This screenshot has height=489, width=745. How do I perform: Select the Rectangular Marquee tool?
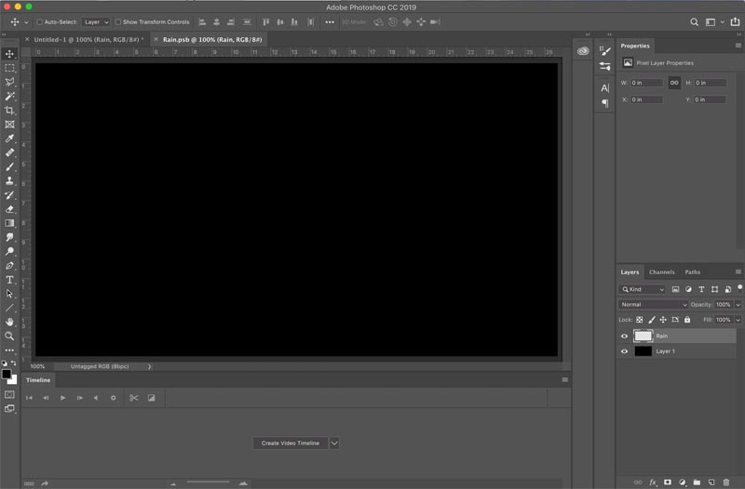click(9, 68)
